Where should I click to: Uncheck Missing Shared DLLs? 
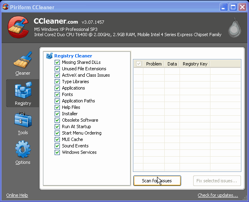tap(57, 62)
